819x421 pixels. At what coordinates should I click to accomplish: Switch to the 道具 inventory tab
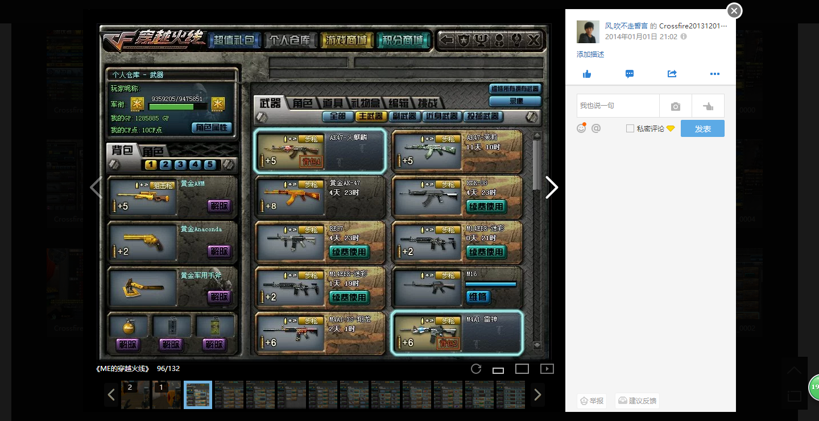tap(333, 103)
